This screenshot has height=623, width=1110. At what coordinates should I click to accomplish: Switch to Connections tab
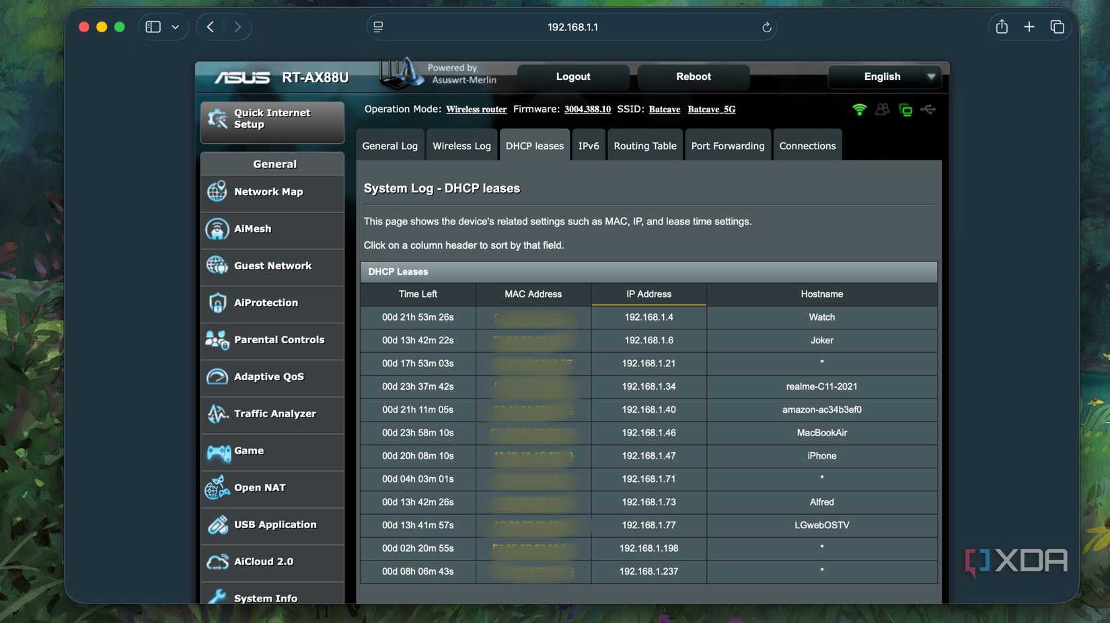tap(807, 145)
